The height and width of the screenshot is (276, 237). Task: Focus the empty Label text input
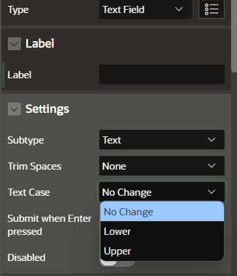pyautogui.click(x=162, y=74)
